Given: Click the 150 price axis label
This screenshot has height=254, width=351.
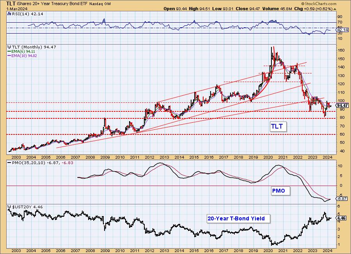Looking at the screenshot, I should pos(341,59).
